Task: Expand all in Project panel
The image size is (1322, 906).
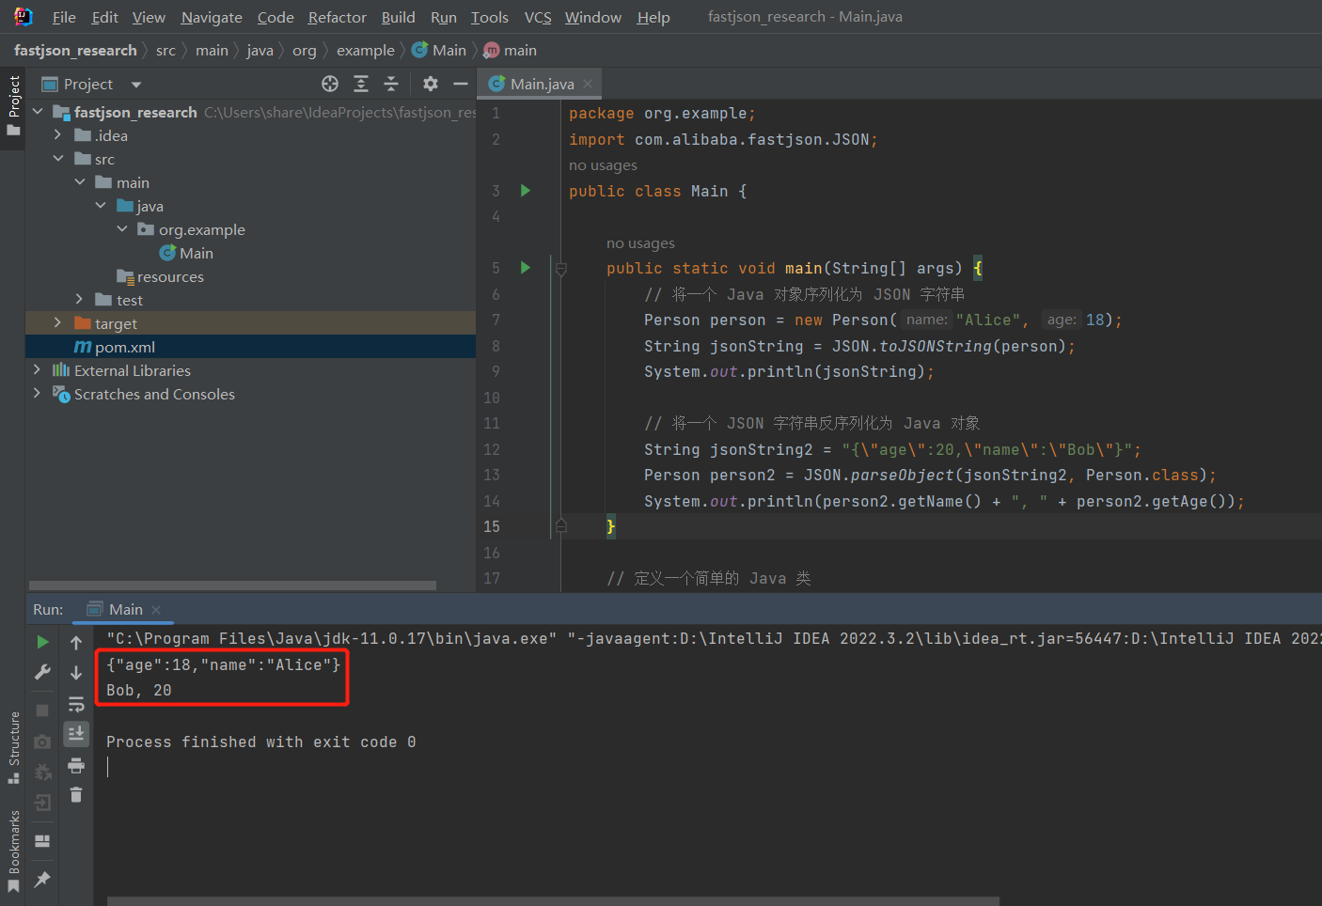Action: (x=361, y=84)
